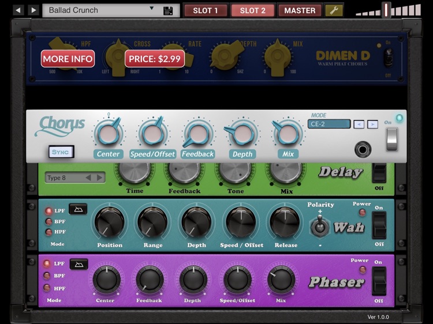Viewport: 433px width, 324px height.
Task: Flip the Phaser On/Off power switch
Action: 379,281
